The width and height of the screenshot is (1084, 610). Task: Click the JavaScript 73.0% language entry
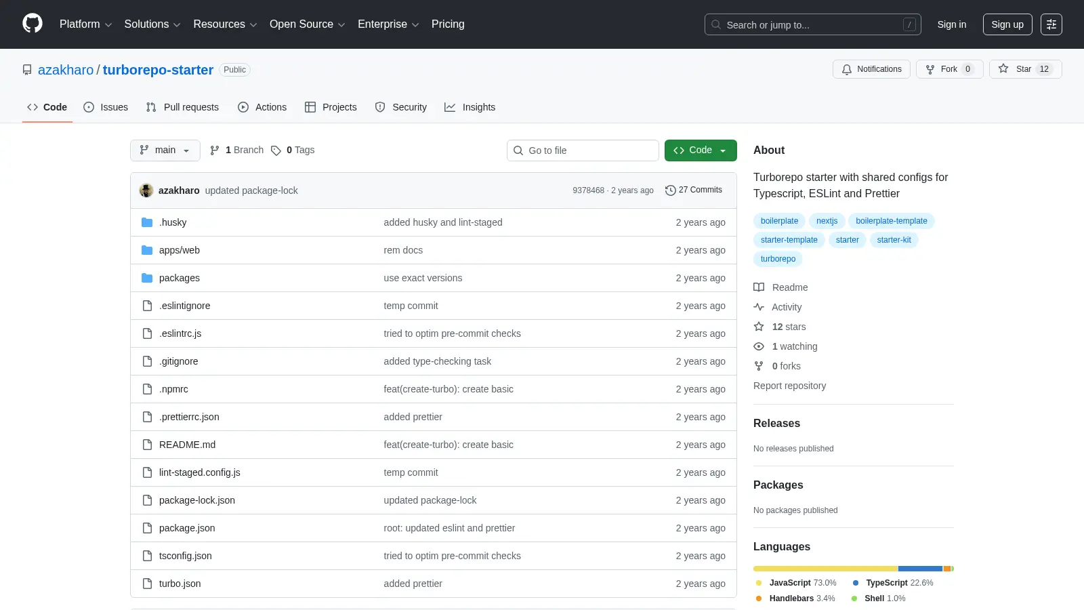point(796,583)
